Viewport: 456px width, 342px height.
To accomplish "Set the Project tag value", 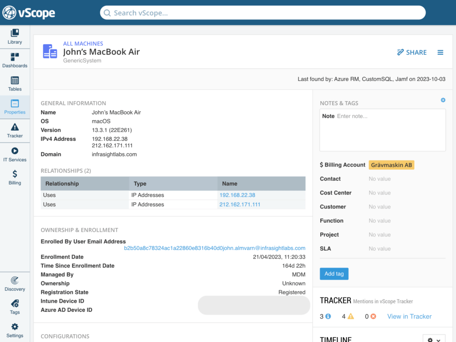I will point(379,235).
